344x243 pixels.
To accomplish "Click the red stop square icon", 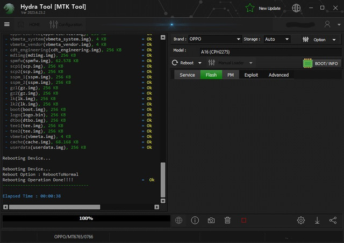I will [x=243, y=220].
